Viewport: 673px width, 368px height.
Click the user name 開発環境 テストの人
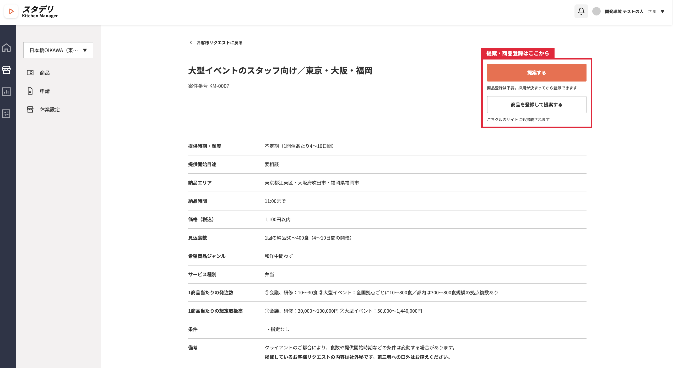tap(624, 12)
